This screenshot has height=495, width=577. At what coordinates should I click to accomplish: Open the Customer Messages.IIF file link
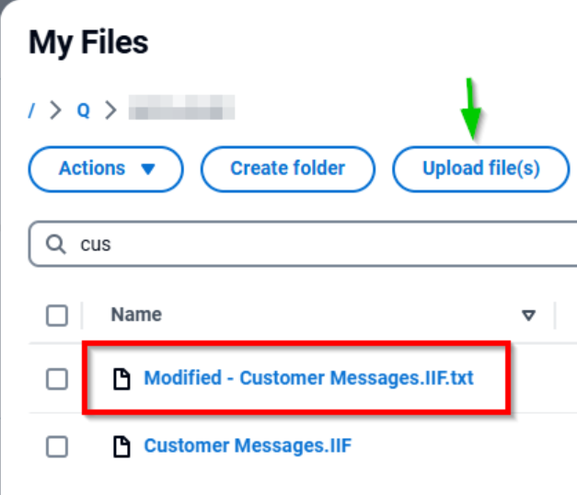click(248, 446)
